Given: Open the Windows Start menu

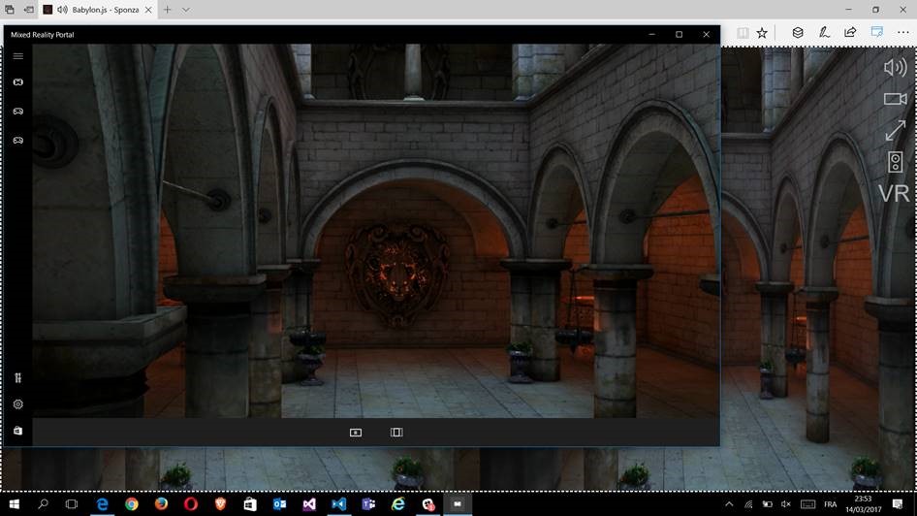Looking at the screenshot, I should pyautogui.click(x=14, y=504).
